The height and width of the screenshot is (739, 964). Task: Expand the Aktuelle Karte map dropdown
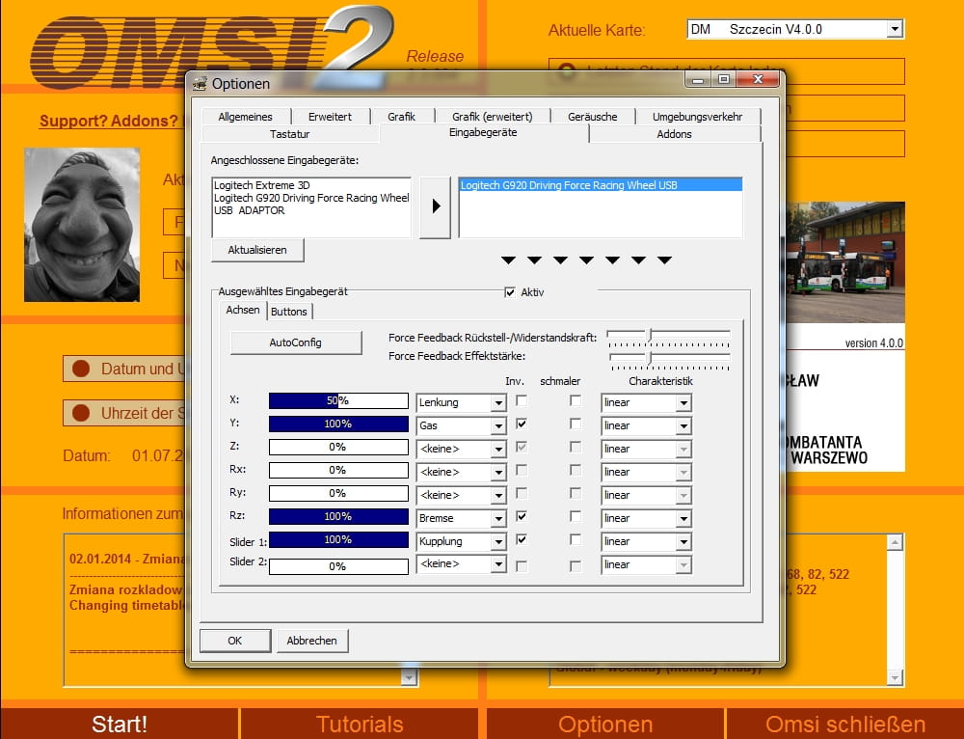click(895, 30)
